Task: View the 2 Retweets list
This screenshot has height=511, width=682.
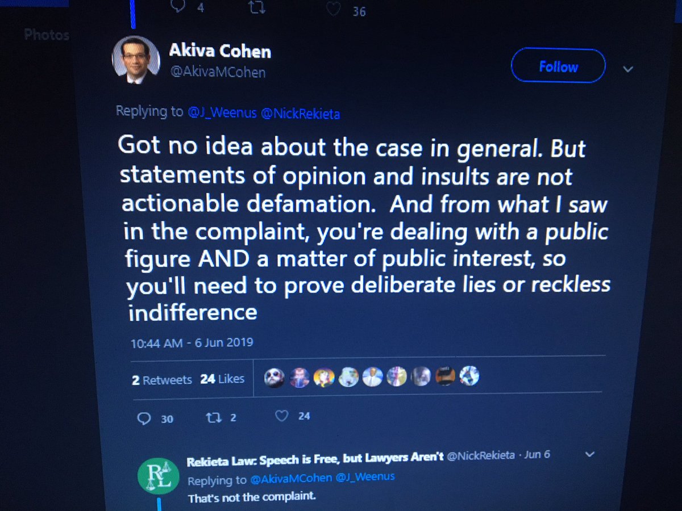Action: point(162,380)
